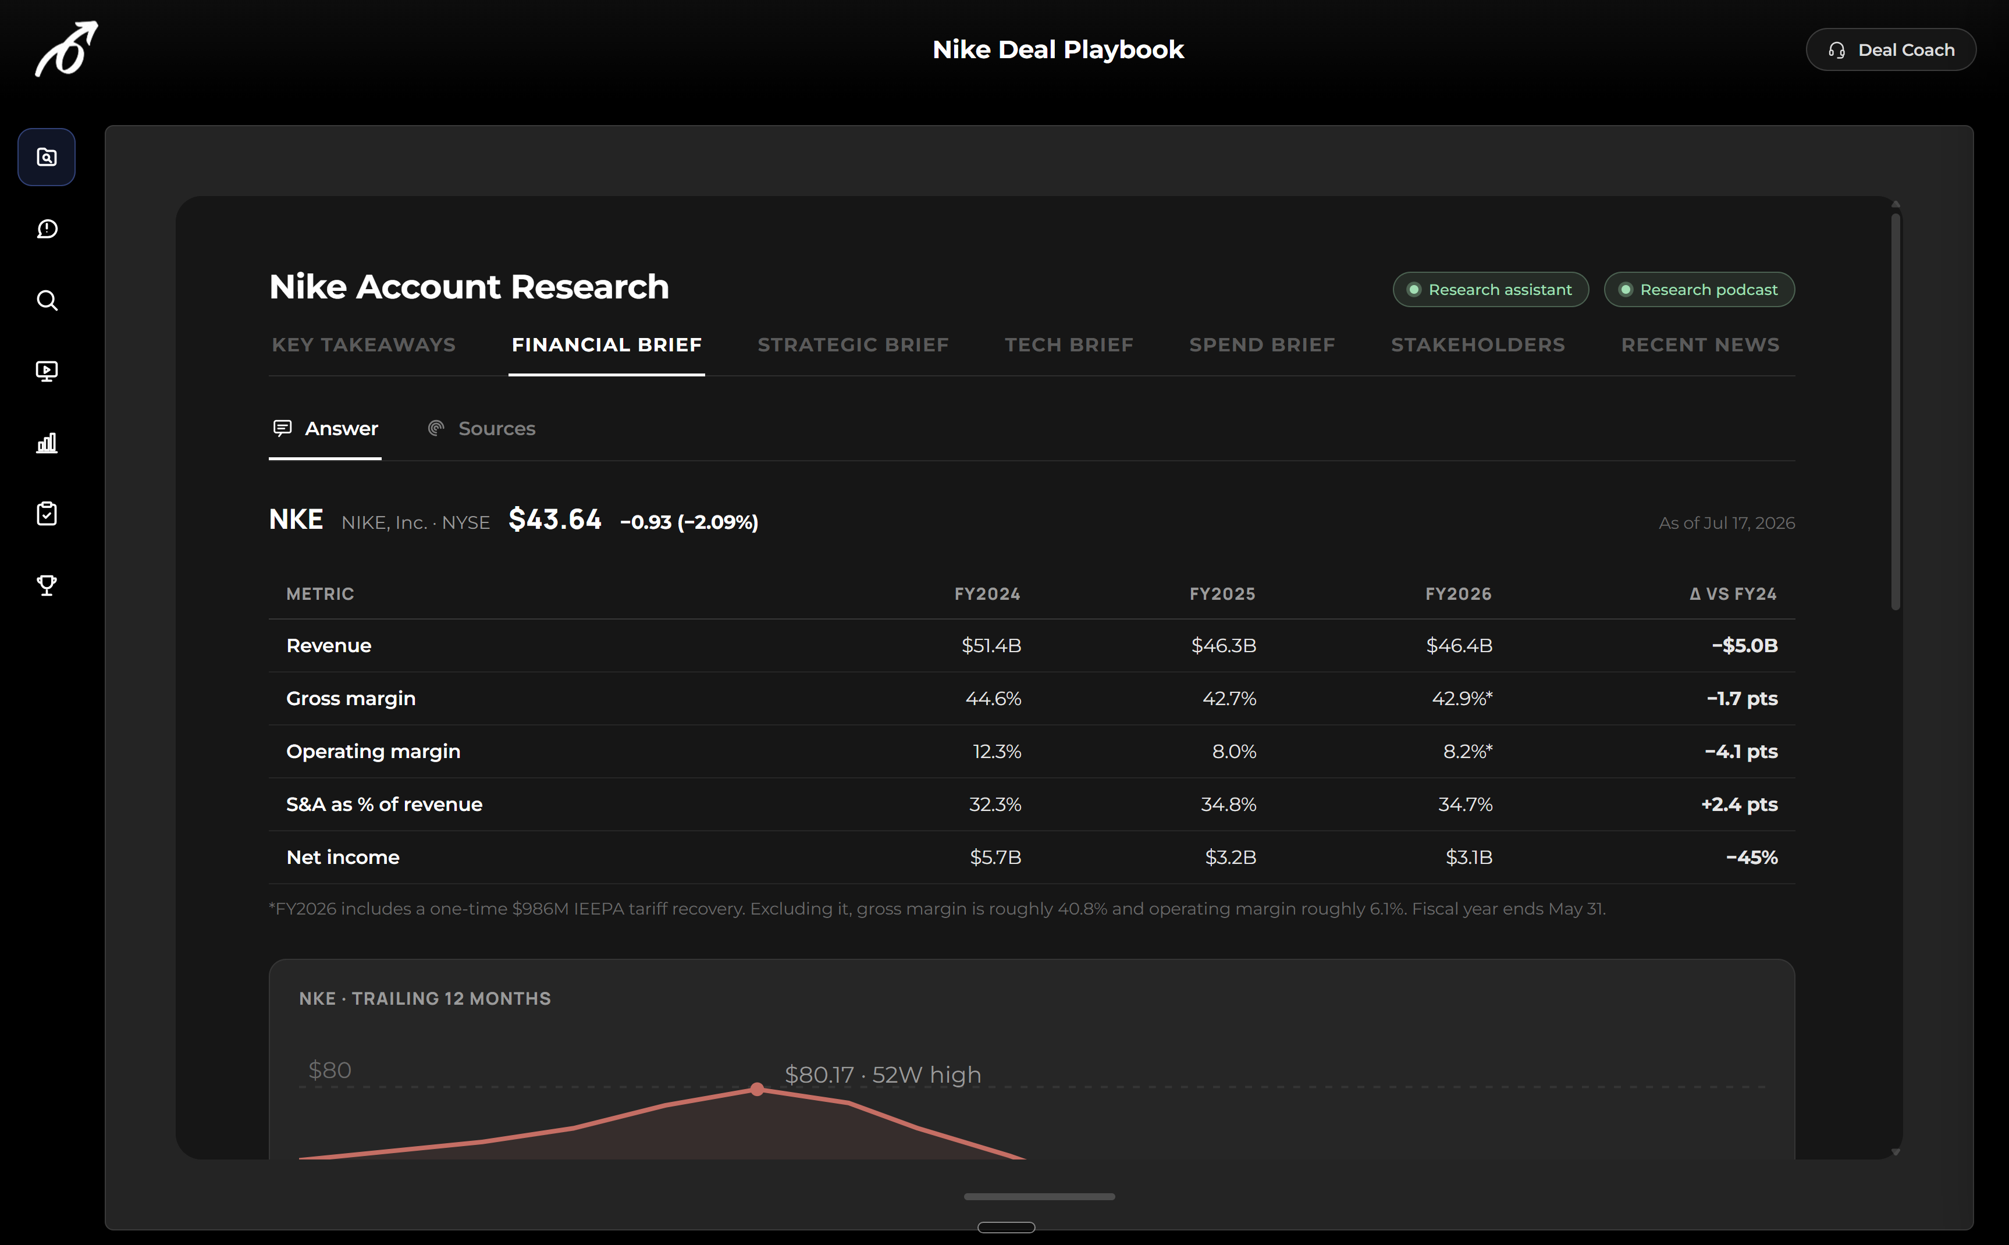The width and height of the screenshot is (2009, 1245).
Task: Click the FY2026 tariff recovery footnote
Action: click(x=937, y=909)
